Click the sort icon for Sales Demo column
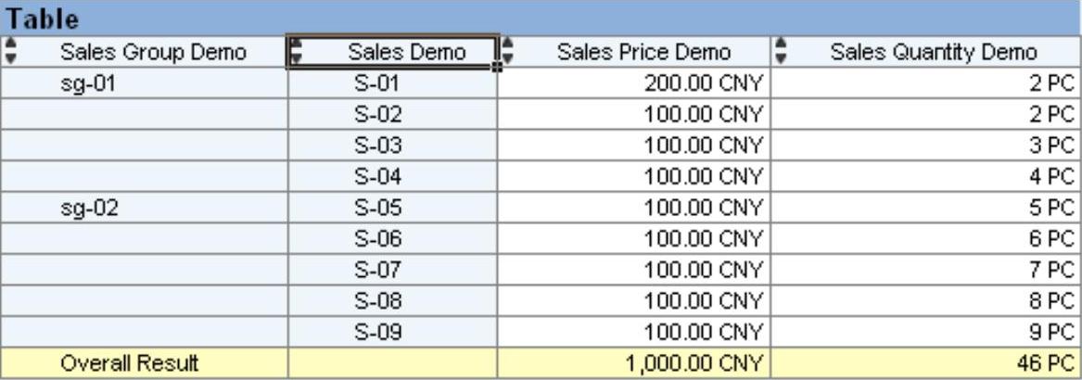The width and height of the screenshot is (1082, 380). point(297,53)
